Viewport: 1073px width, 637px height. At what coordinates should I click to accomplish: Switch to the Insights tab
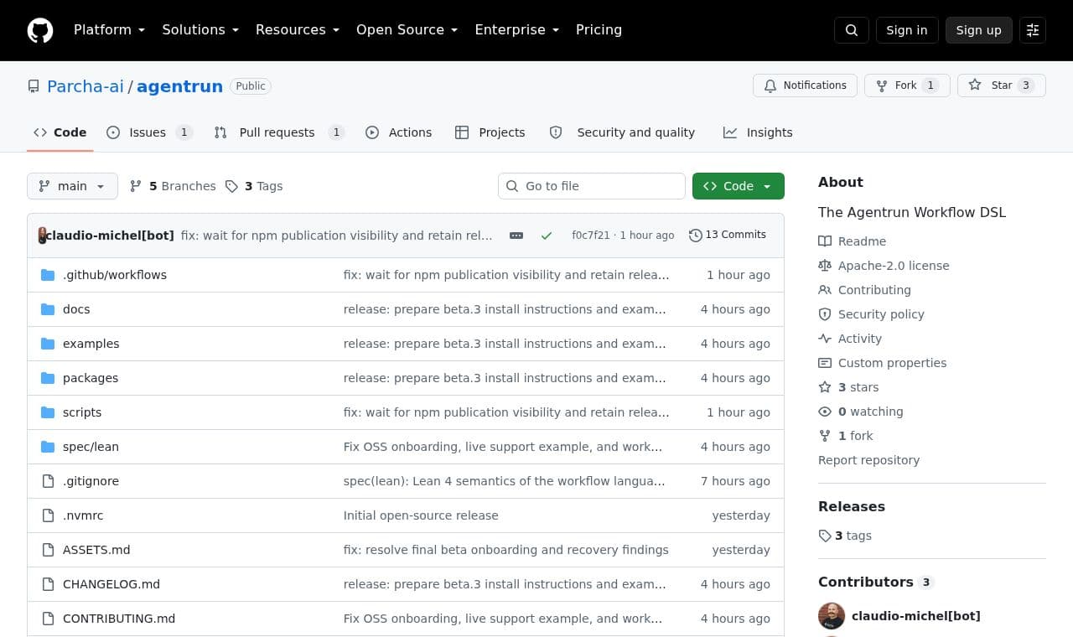tap(758, 132)
